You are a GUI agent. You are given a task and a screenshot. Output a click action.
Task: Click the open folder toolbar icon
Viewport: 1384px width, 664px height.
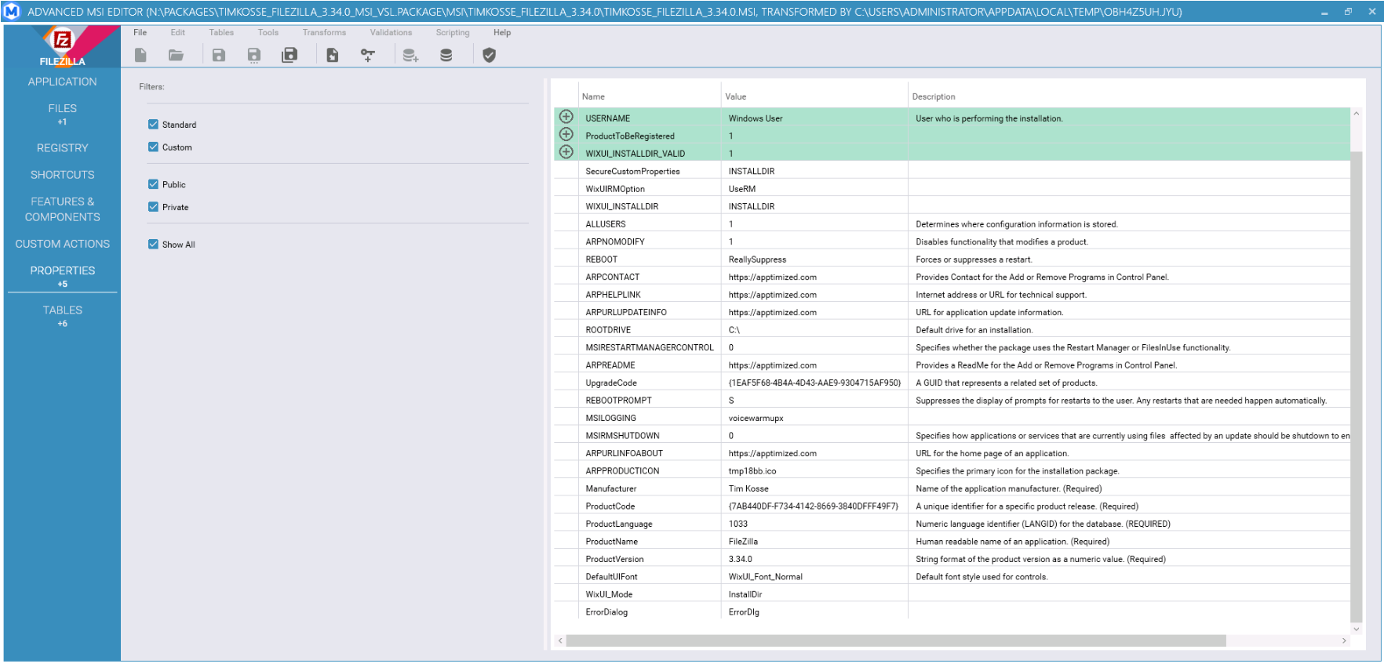click(176, 55)
